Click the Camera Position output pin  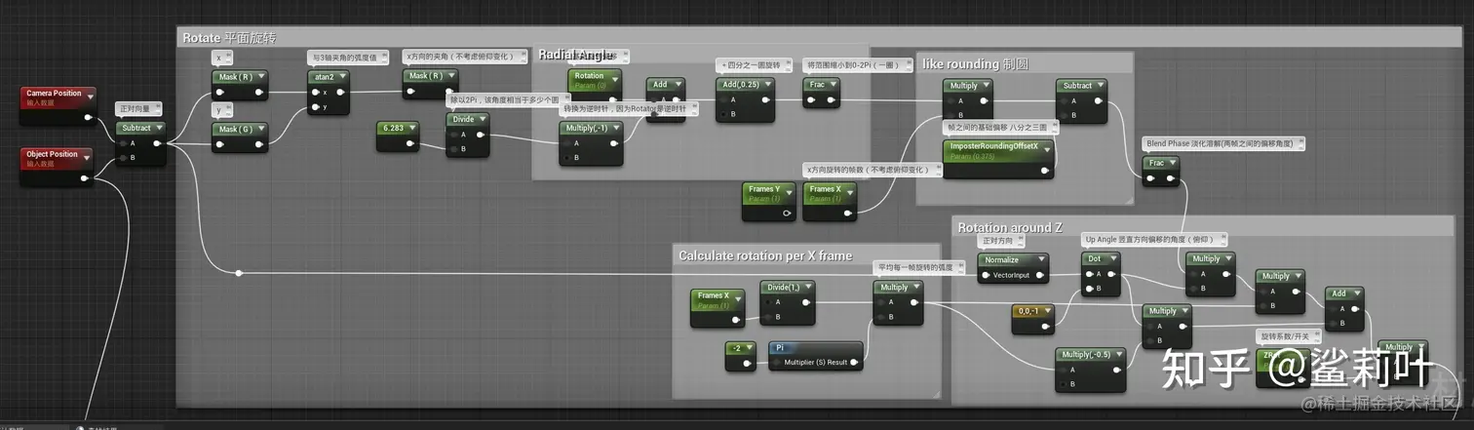tap(88, 117)
